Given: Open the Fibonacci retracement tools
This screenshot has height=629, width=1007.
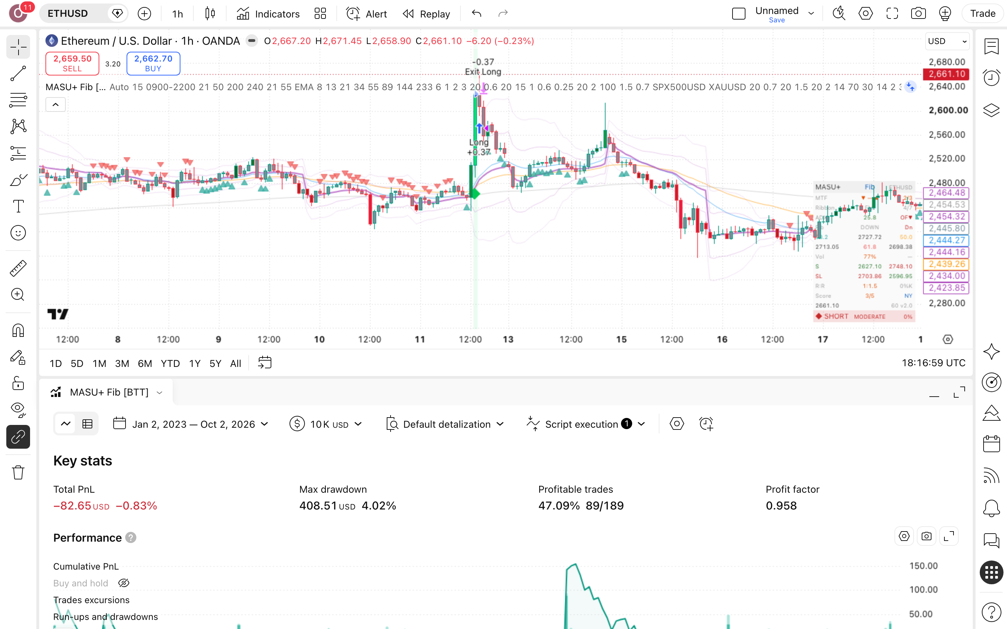Looking at the screenshot, I should [18, 100].
